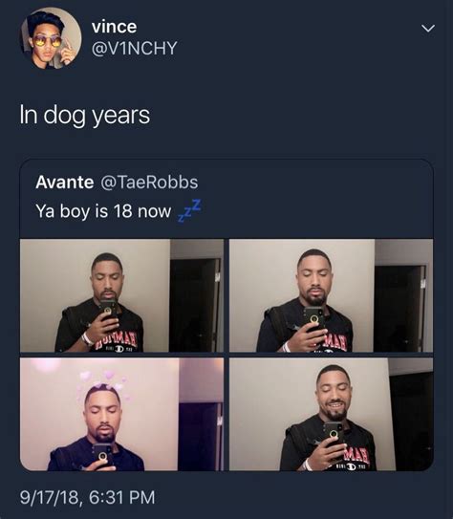Open the smiling selfie photo

tap(331, 414)
